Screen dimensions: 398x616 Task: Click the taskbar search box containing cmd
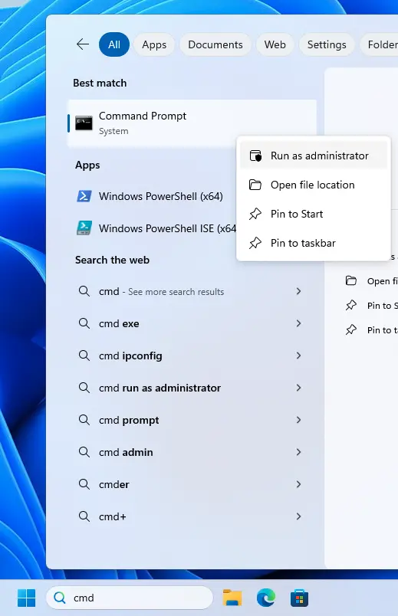[x=130, y=598]
